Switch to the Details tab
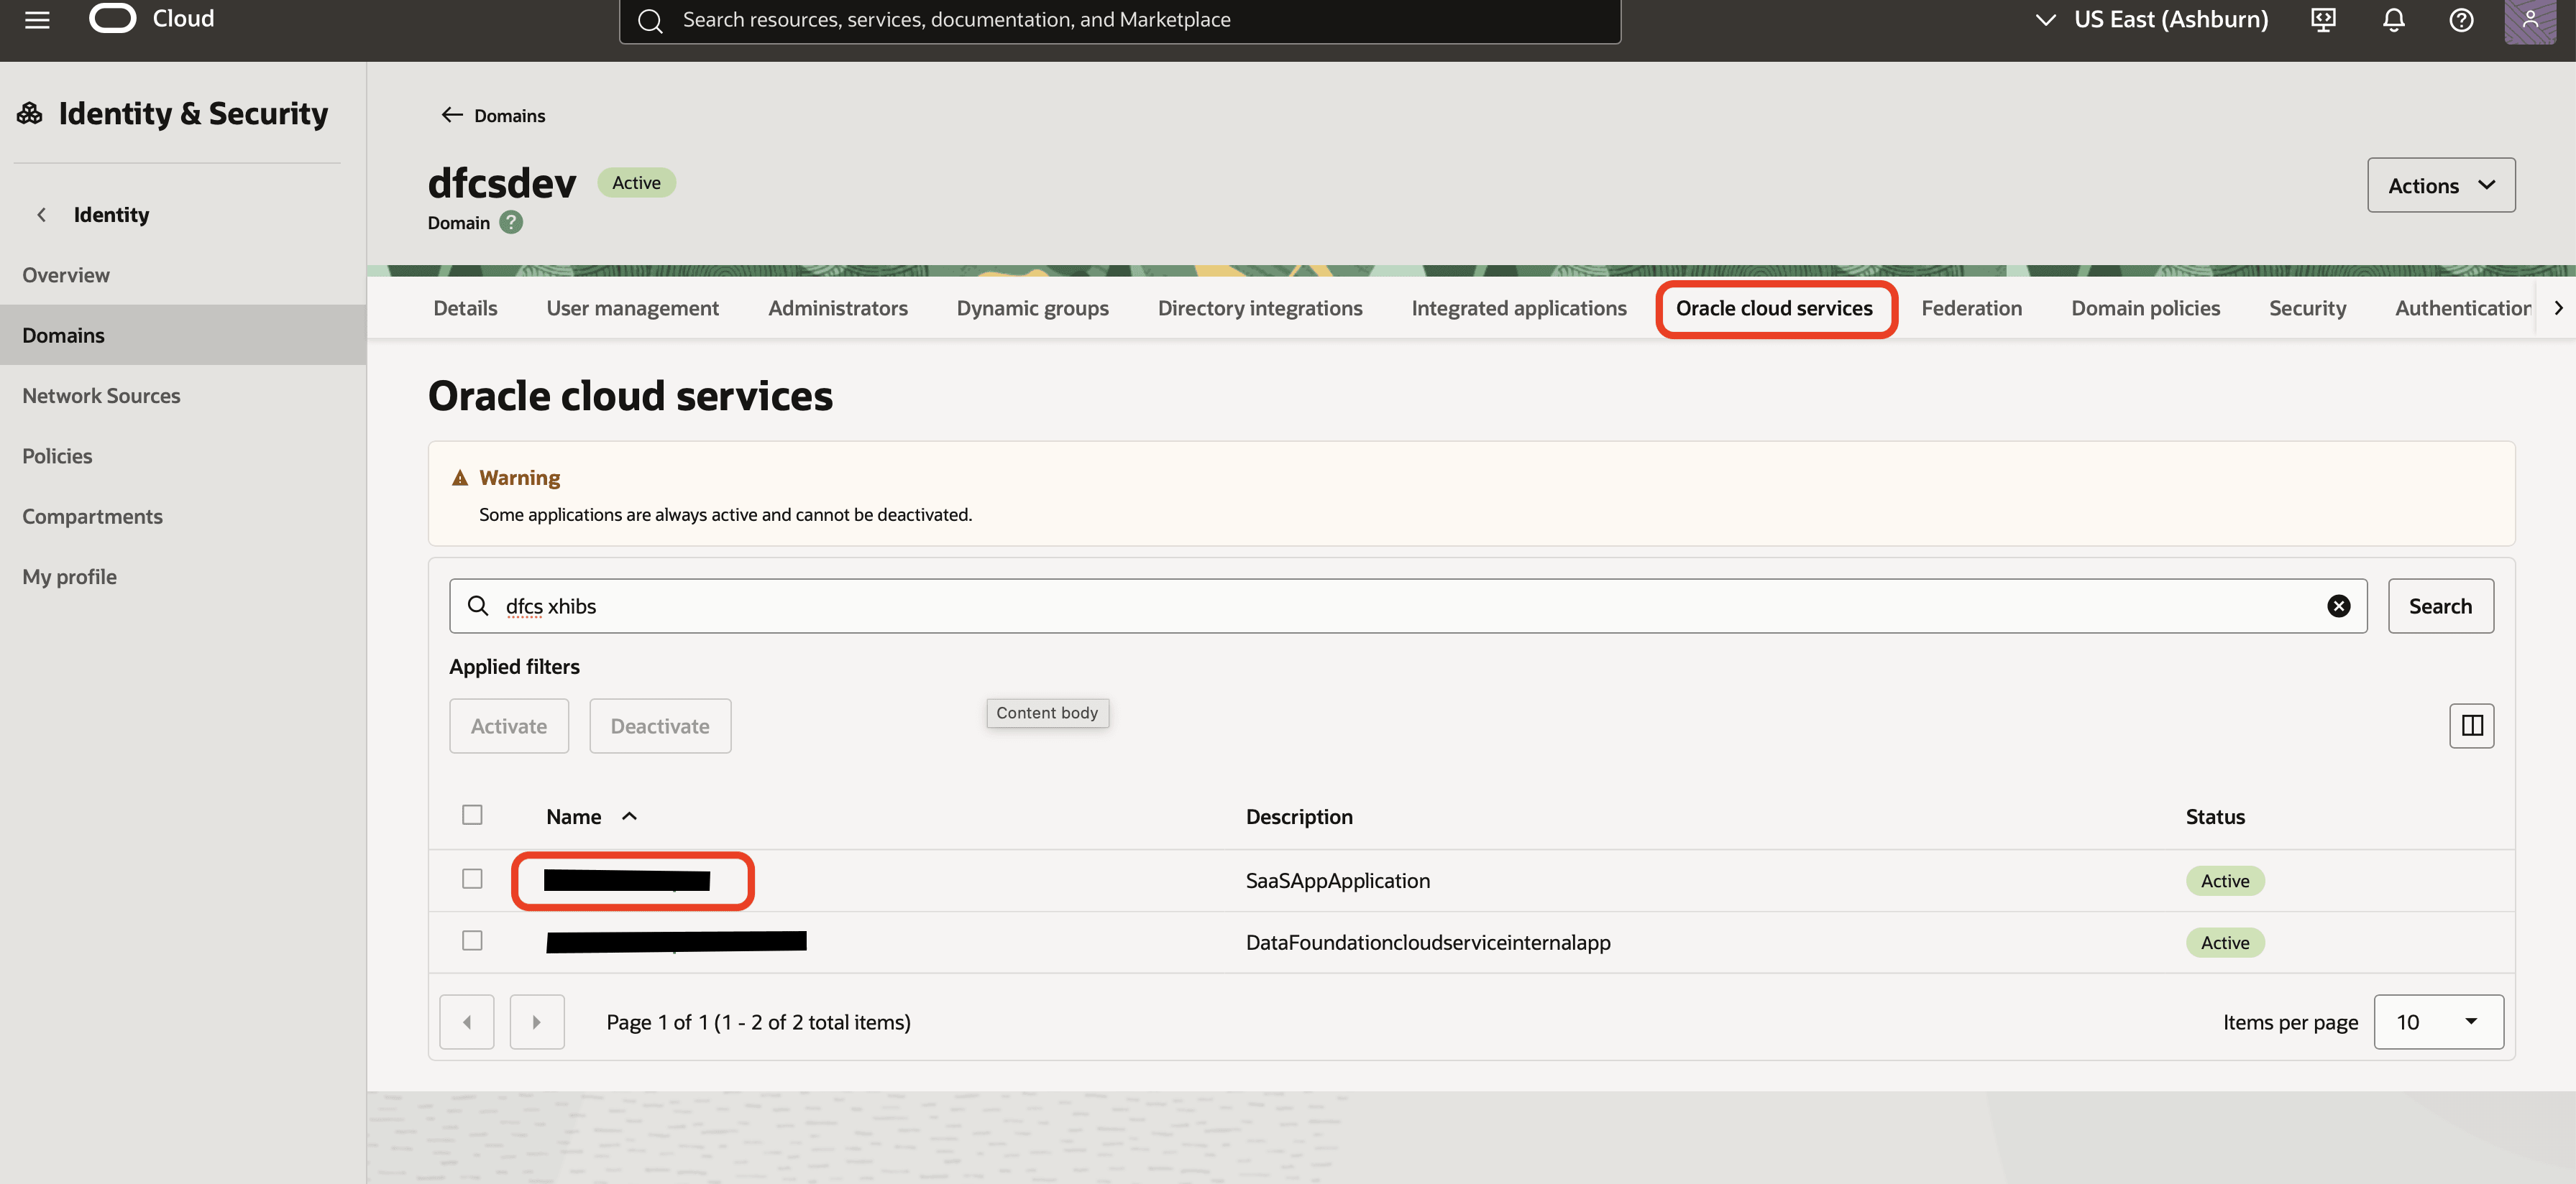 click(465, 307)
